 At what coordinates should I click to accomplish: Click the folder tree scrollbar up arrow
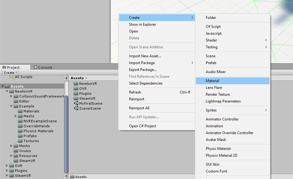coord(66,78)
